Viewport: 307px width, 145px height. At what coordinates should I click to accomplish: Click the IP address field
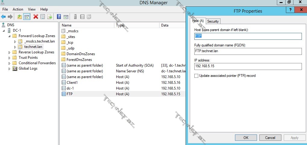pos(248,66)
